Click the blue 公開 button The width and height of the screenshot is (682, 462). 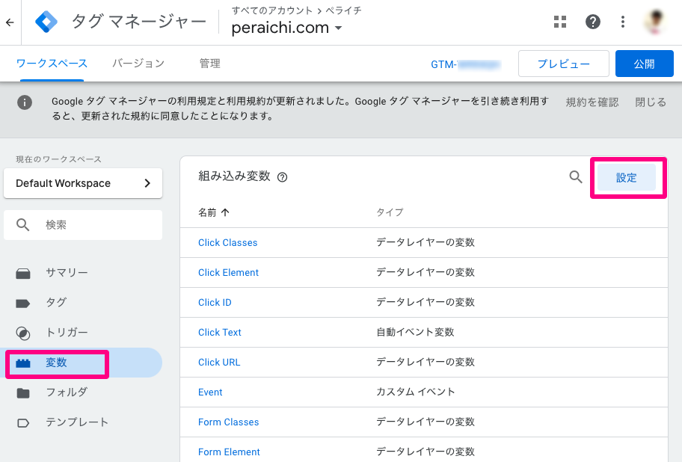(644, 64)
